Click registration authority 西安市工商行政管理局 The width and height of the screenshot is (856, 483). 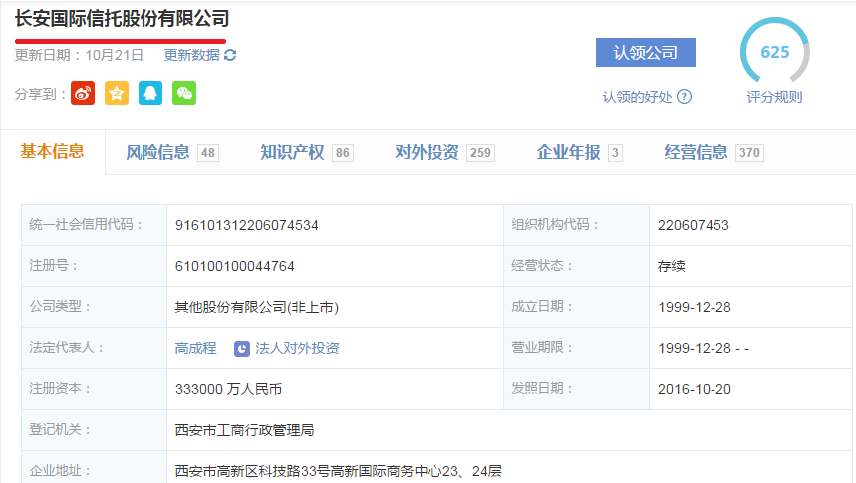coord(244,430)
